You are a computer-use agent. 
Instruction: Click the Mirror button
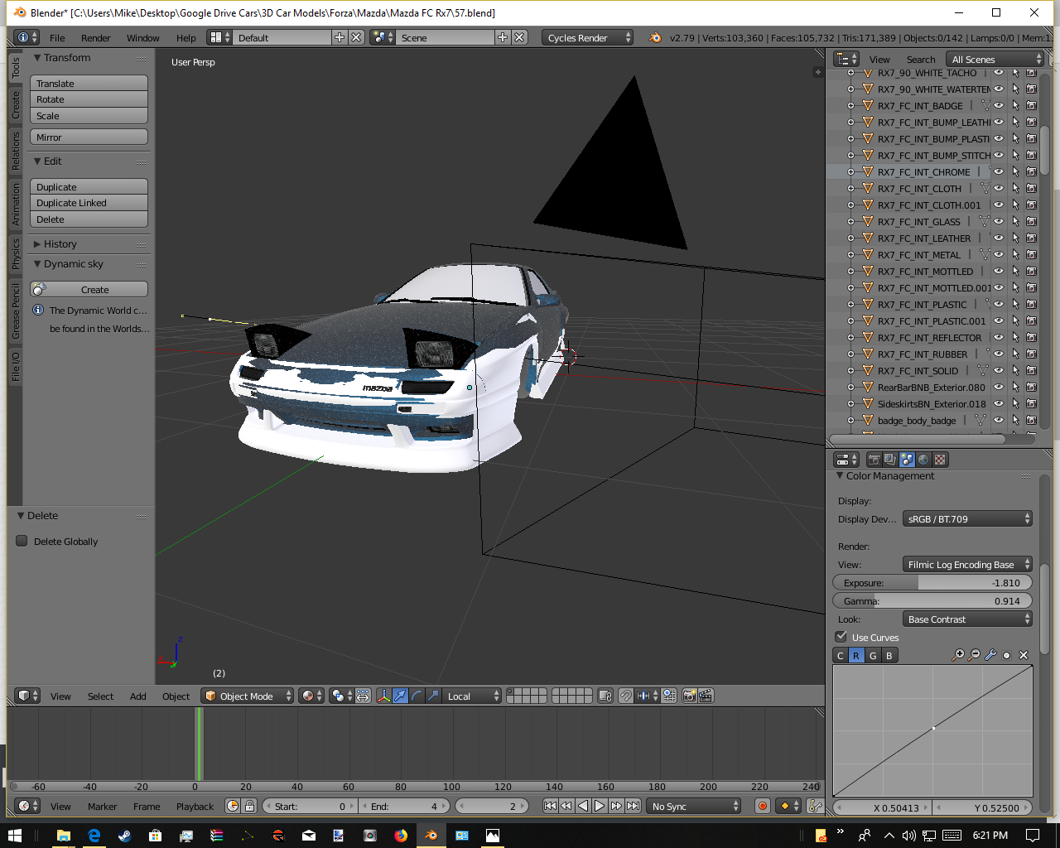tap(89, 137)
